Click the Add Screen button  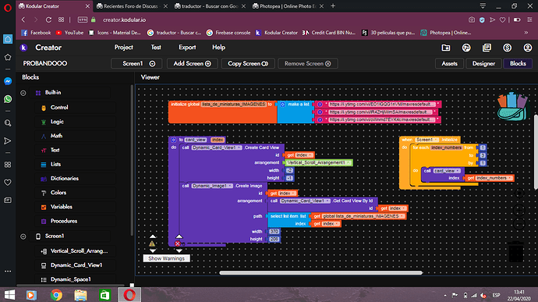click(x=192, y=63)
